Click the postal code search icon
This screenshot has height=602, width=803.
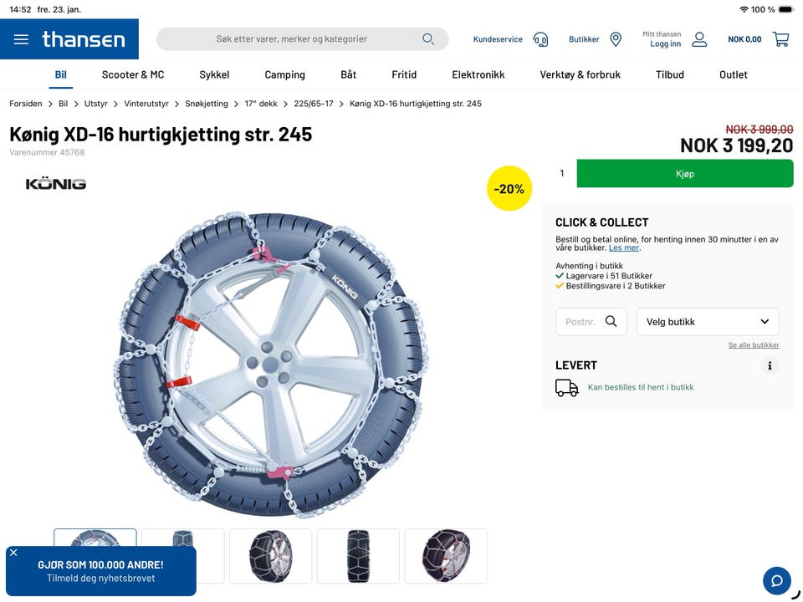tap(611, 322)
